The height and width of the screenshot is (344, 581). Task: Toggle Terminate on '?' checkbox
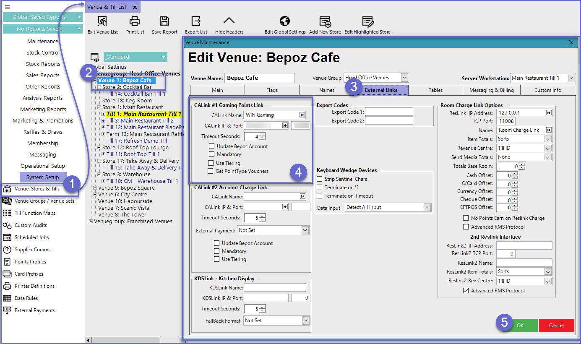320,188
